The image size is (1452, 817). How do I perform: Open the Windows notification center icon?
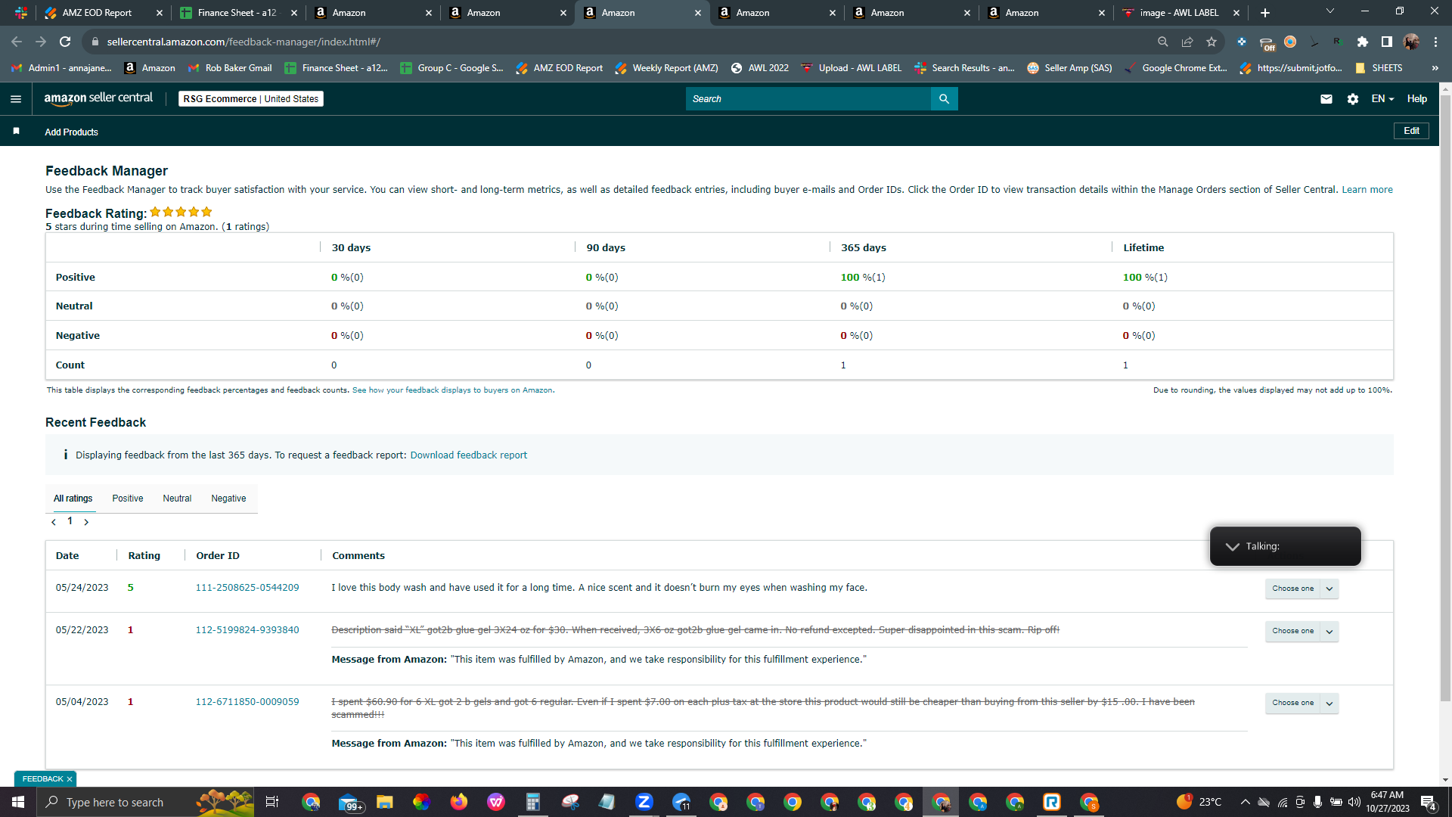click(x=1429, y=802)
